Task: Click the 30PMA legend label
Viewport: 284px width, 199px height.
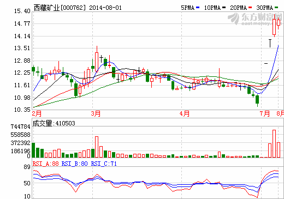Action: point(265,8)
